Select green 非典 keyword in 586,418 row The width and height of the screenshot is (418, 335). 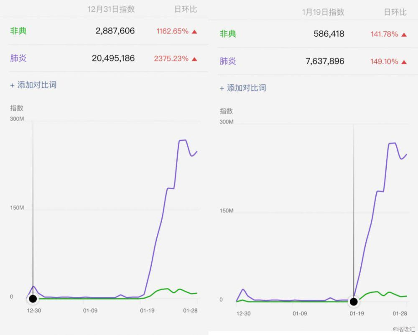click(228, 34)
